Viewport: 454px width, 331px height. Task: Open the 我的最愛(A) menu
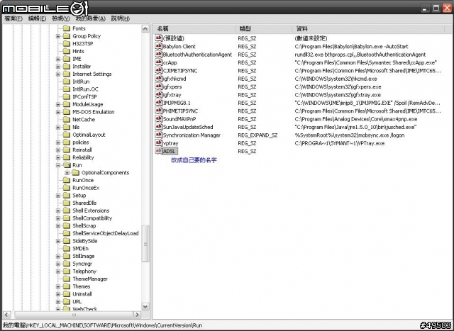91,18
